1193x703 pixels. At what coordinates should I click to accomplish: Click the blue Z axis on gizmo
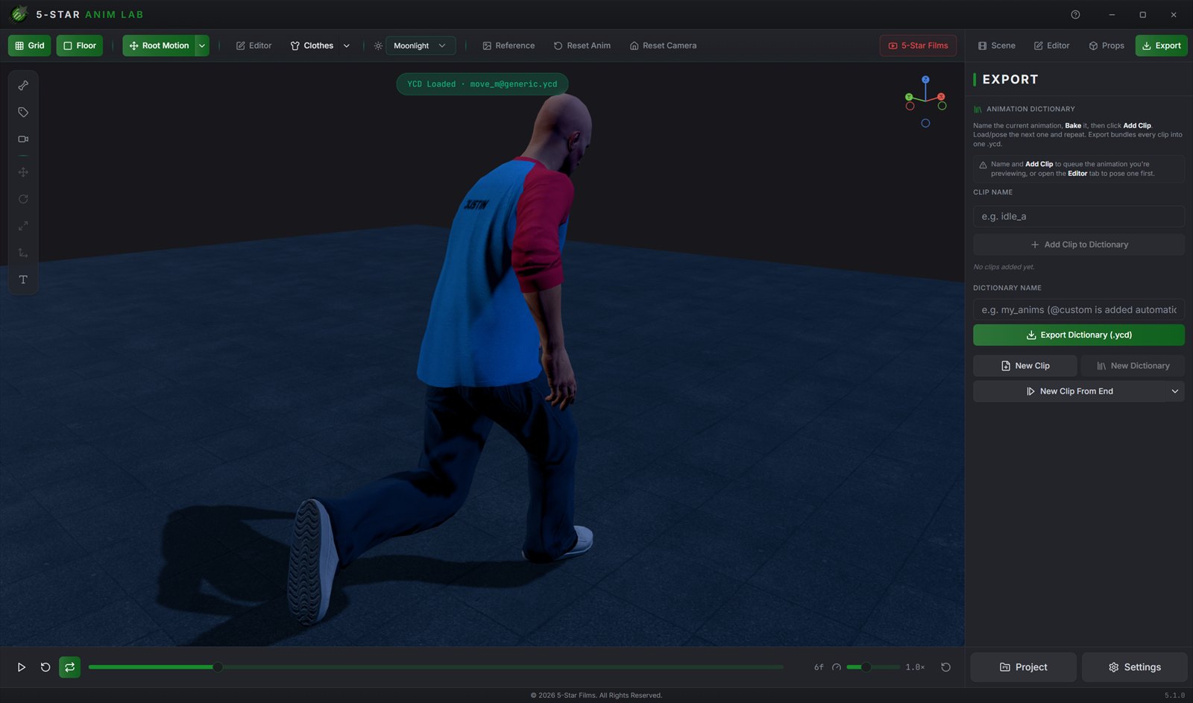925,79
